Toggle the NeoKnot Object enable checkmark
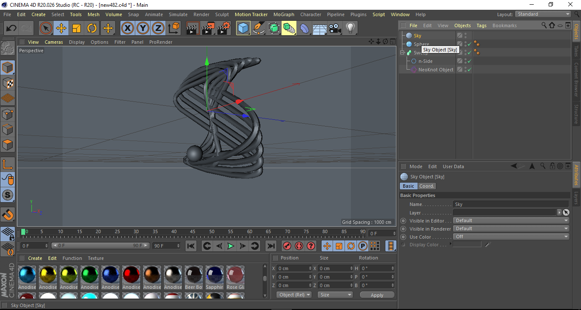Screen dimensions: 581x310 pyautogui.click(x=470, y=70)
